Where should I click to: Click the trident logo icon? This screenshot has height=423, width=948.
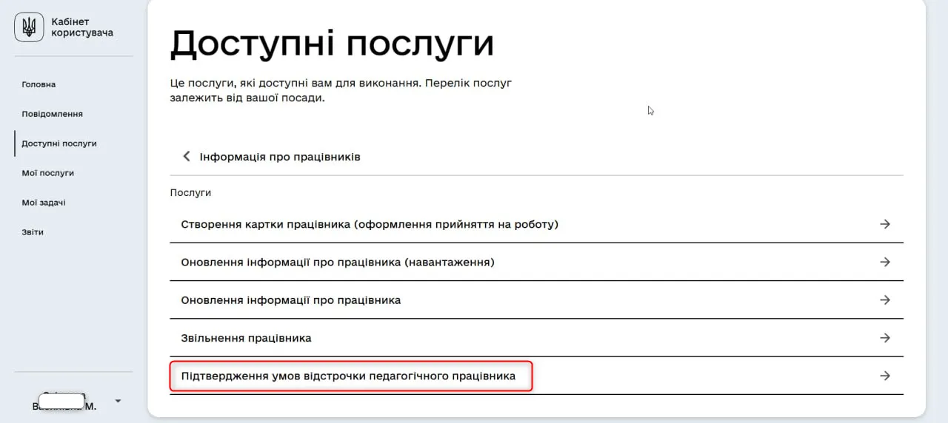(x=29, y=28)
